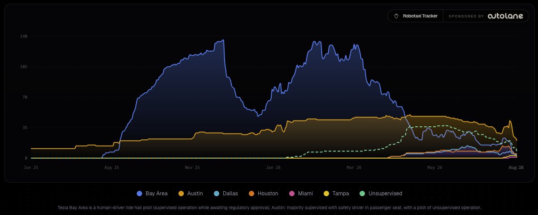
Task: Select the Aug 25 x-axis label
Action: pyautogui.click(x=112, y=168)
